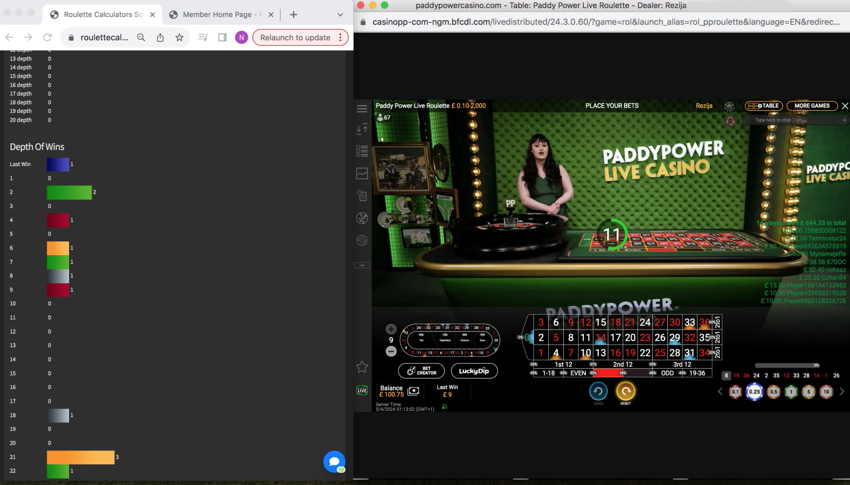Bet on 1st 12 dozen
This screenshot has width=850, height=485.
[563, 365]
